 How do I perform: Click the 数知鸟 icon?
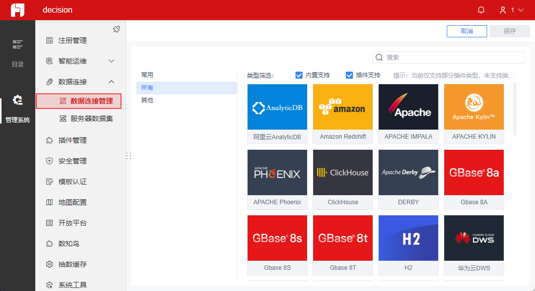click(x=49, y=244)
